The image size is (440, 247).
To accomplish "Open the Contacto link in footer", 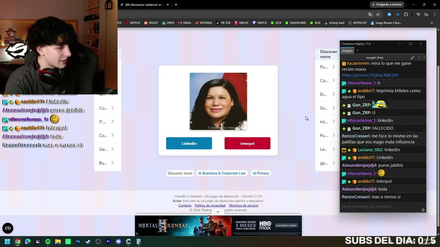I will point(185,205).
